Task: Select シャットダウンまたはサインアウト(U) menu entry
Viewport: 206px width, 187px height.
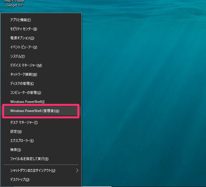Action: (x=41, y=171)
